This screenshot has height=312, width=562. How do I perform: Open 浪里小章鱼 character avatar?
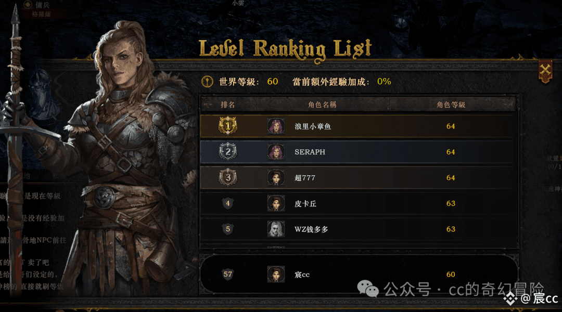(276, 126)
